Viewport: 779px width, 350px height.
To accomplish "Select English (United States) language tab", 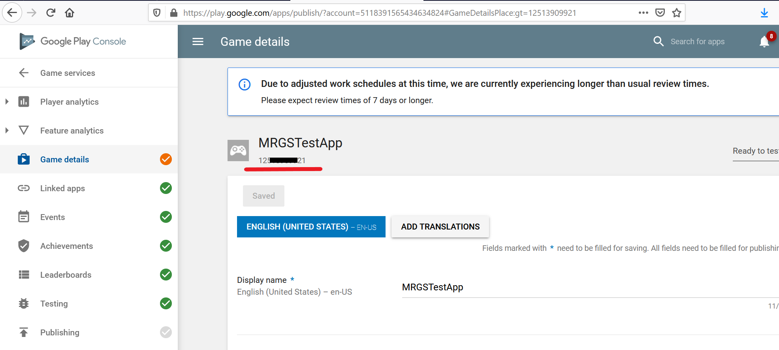I will click(311, 227).
